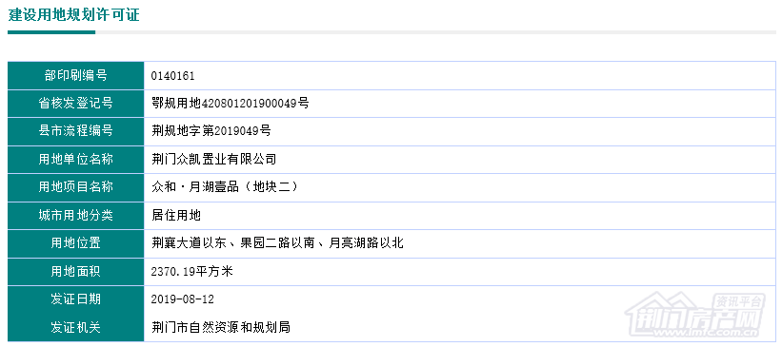Select the date 2019-08-12

pos(183,299)
